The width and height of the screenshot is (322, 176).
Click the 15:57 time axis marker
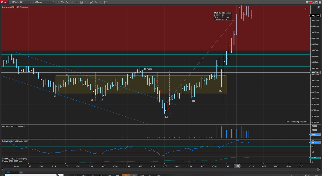pos(237,166)
